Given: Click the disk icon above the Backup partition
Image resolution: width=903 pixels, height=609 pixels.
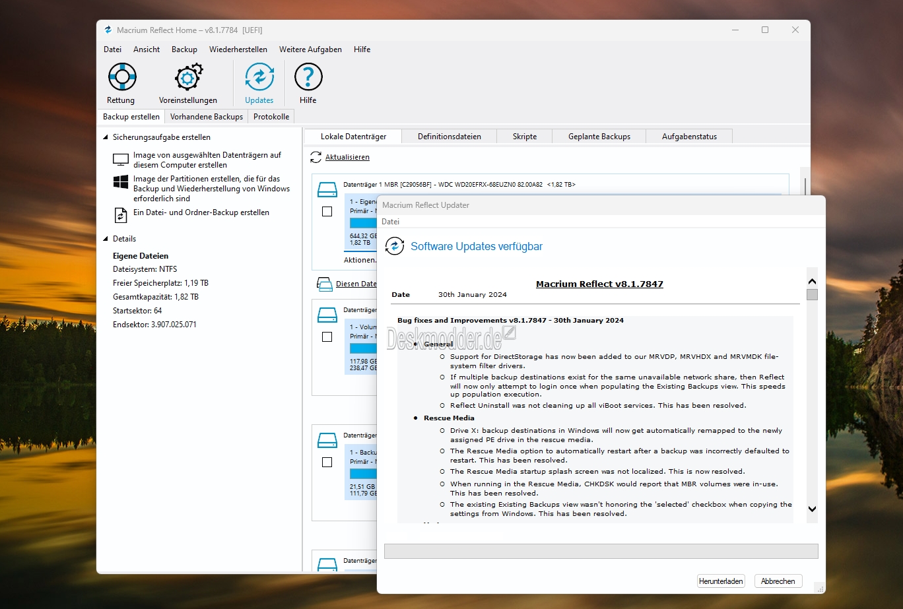Looking at the screenshot, I should [327, 440].
